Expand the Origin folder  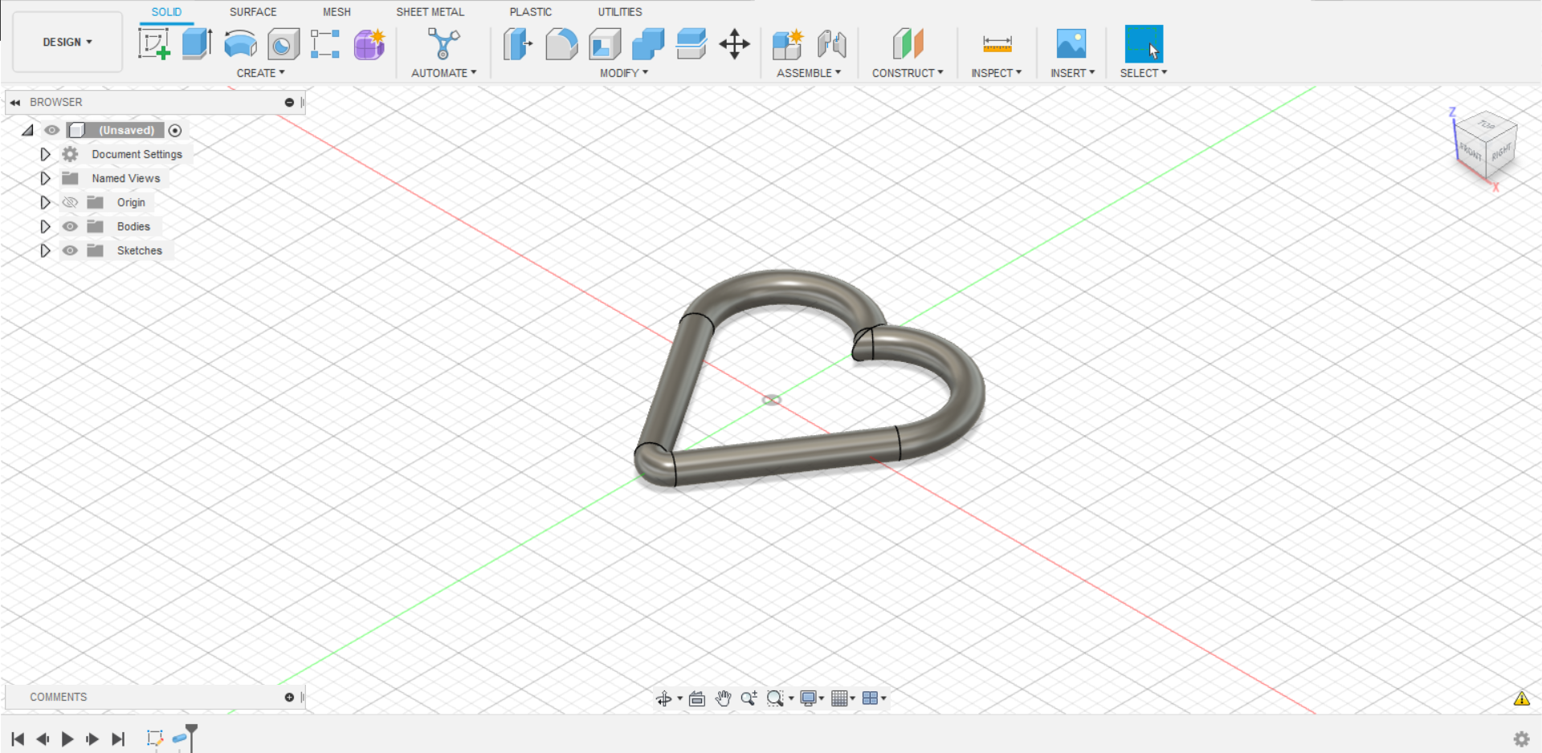pyautogui.click(x=45, y=202)
